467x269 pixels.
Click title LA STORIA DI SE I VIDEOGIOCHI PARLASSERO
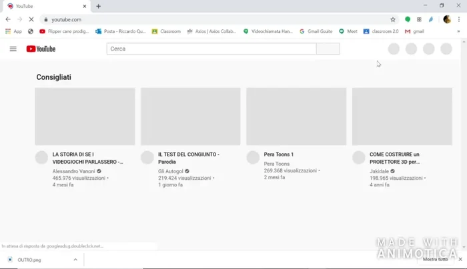pos(87,158)
